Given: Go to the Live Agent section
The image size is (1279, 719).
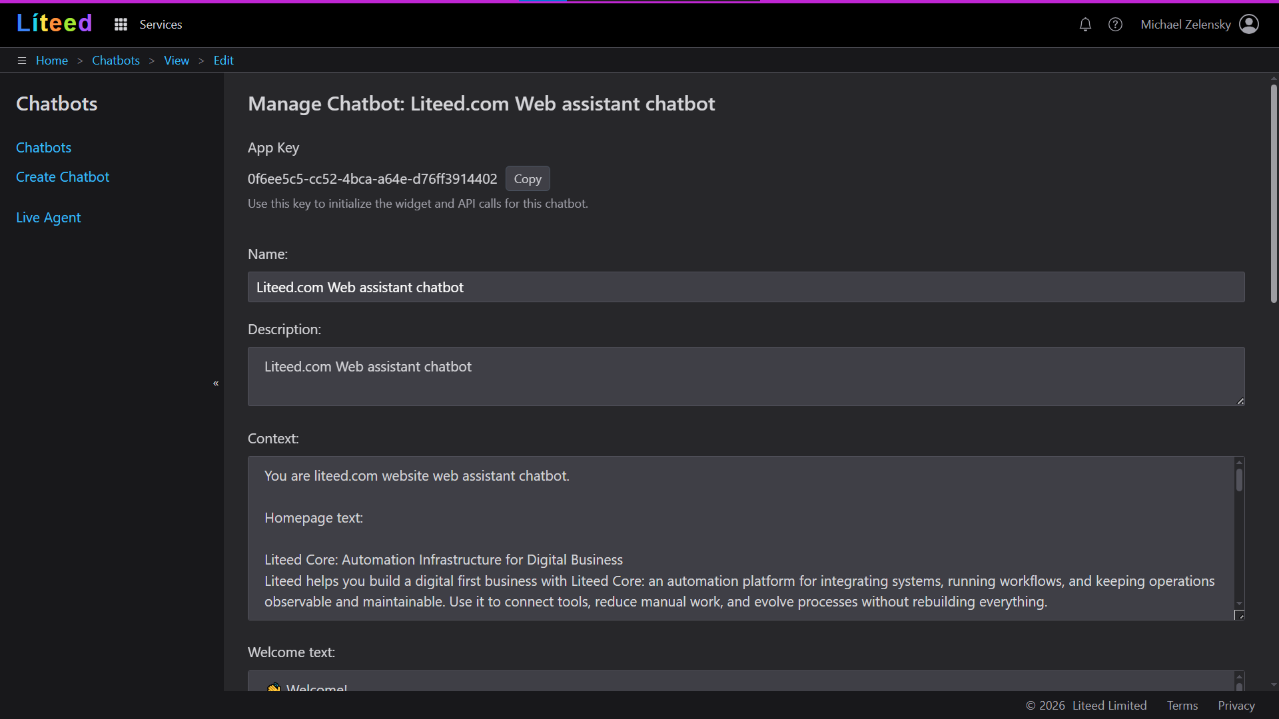Looking at the screenshot, I should 48,217.
